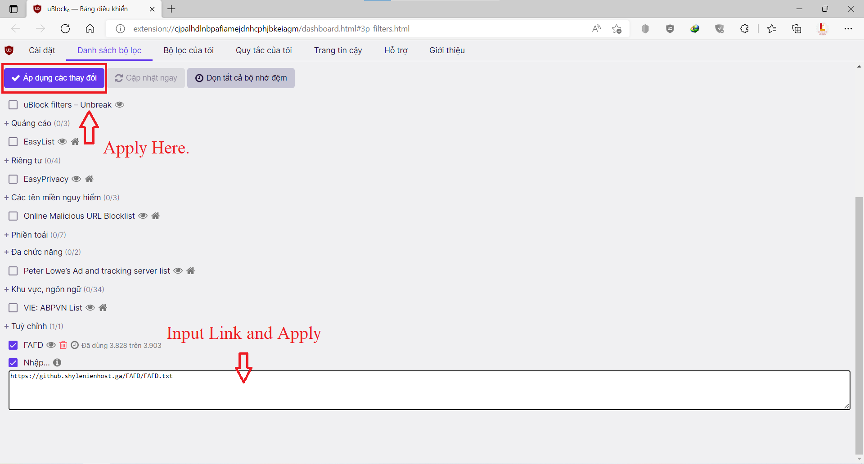Remove FAFD list with trash icon

coord(63,345)
